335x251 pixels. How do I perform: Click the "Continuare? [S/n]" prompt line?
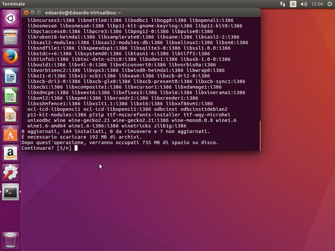pos(46,148)
